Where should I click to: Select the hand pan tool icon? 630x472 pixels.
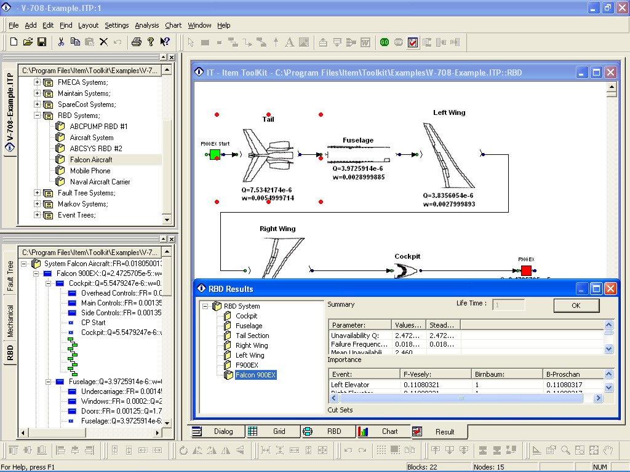click(x=608, y=450)
